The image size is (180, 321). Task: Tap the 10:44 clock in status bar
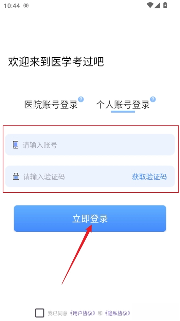tap(12, 6)
